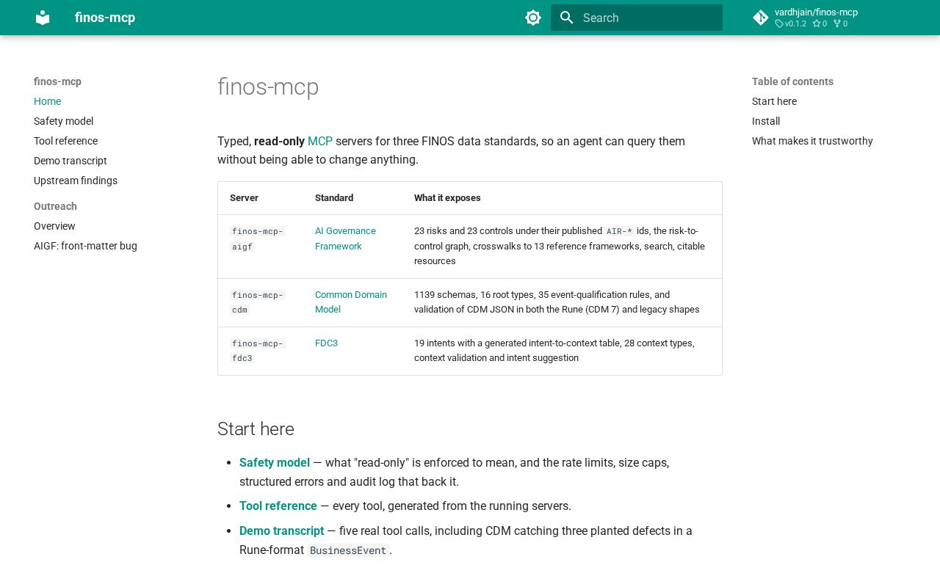Click the 'Standard' column header
Viewport: 940px width, 587px height.
click(334, 198)
